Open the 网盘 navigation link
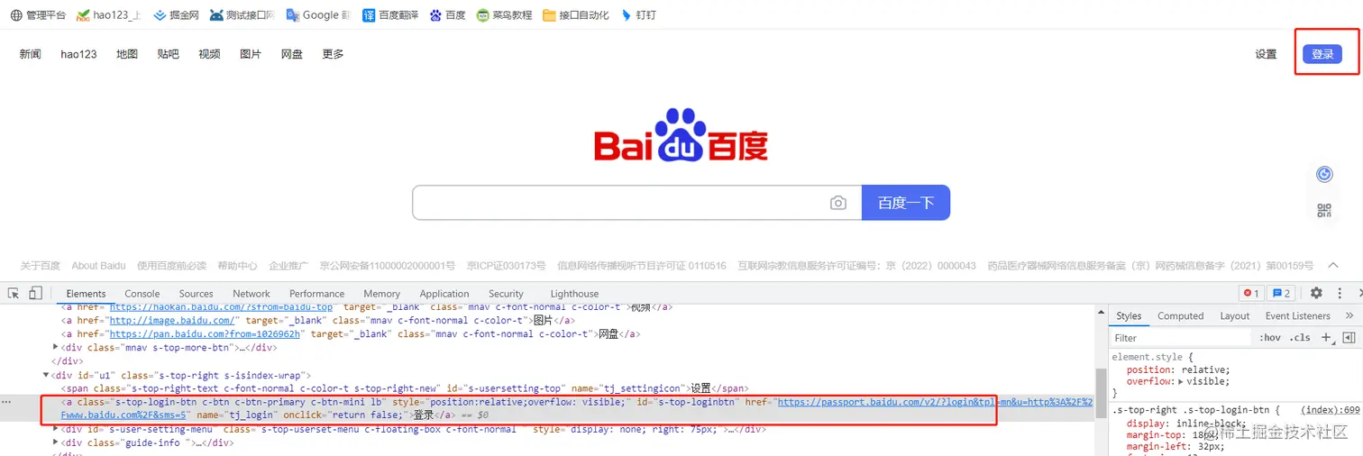Screen dimensions: 1363x456 (292, 54)
